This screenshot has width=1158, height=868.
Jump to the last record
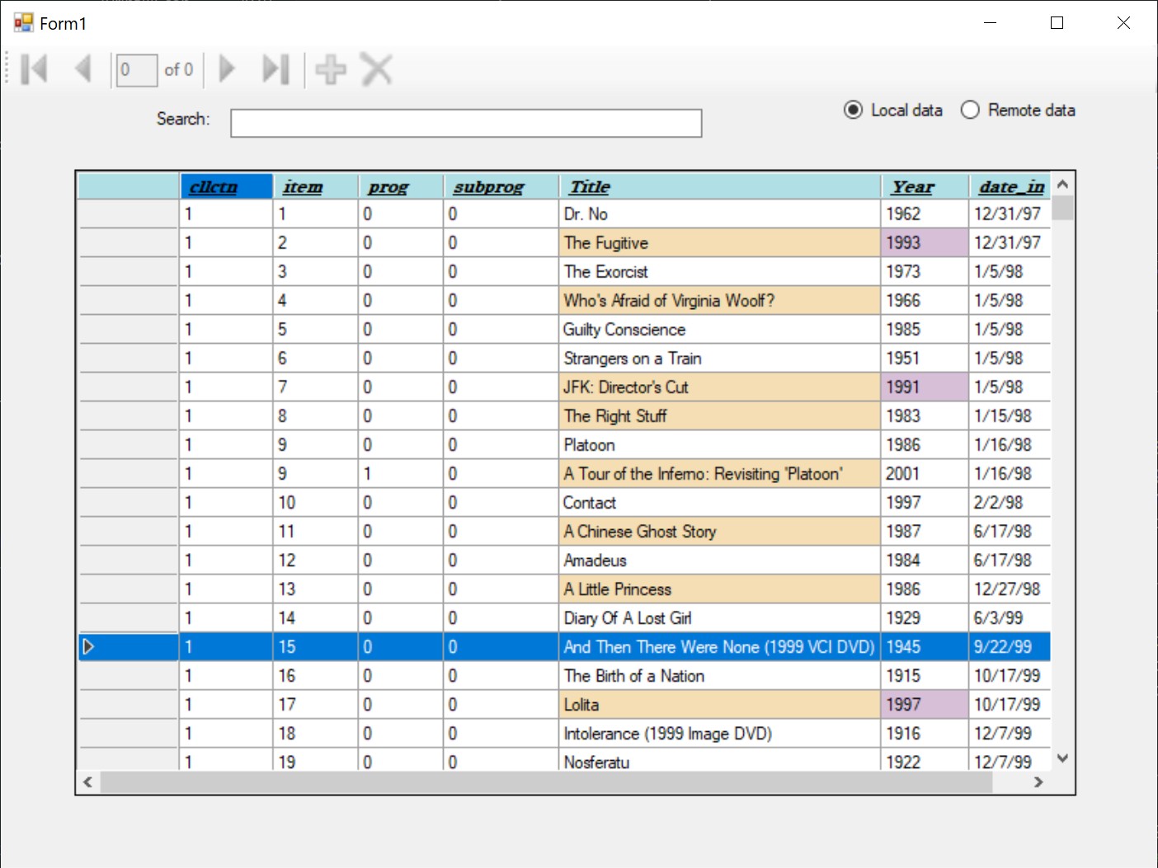pyautogui.click(x=275, y=69)
